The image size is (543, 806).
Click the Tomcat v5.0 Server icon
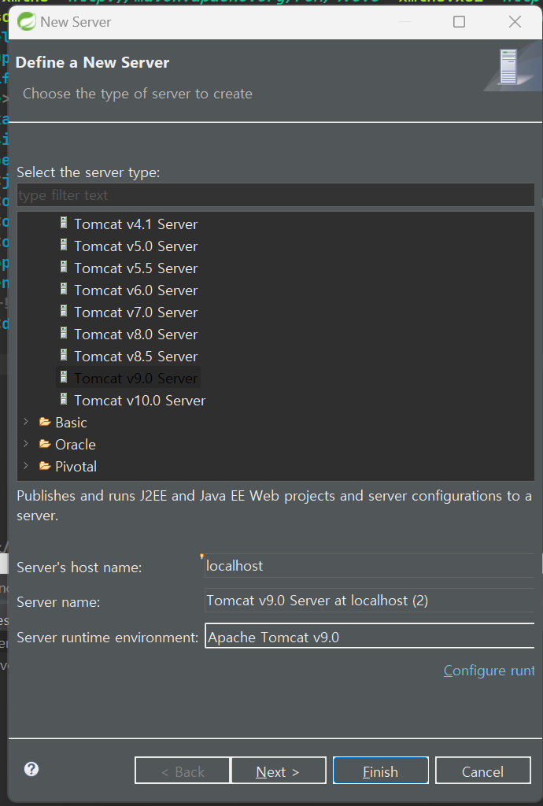pos(64,245)
